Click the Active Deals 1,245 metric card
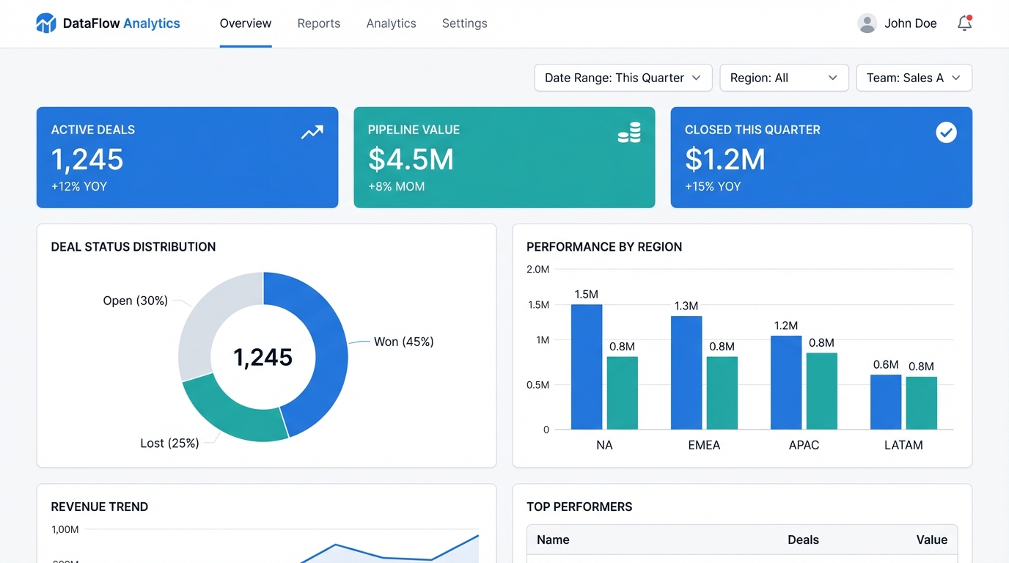This screenshot has width=1009, height=563. coord(187,157)
